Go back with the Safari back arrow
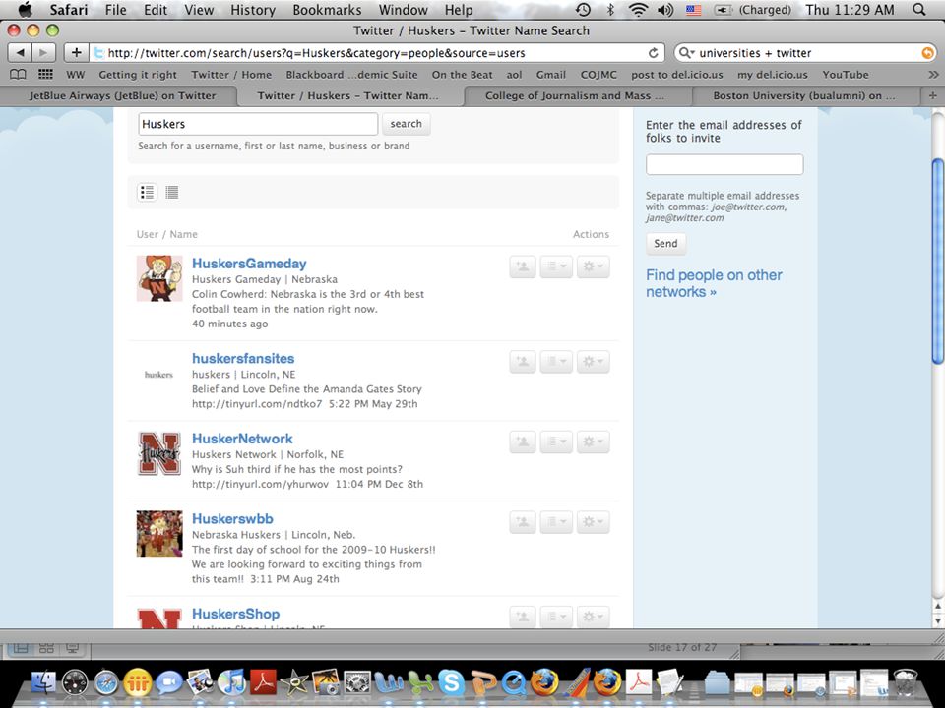Screen dimensions: 945x708 pos(20,53)
